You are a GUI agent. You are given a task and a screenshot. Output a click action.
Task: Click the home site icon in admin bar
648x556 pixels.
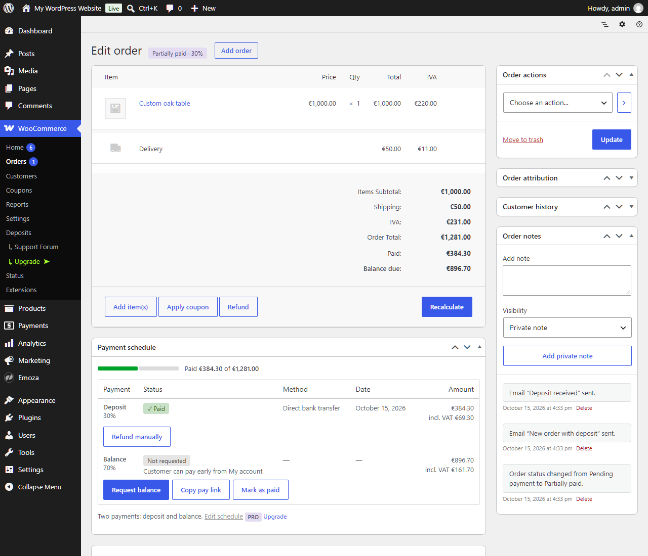tap(26, 8)
